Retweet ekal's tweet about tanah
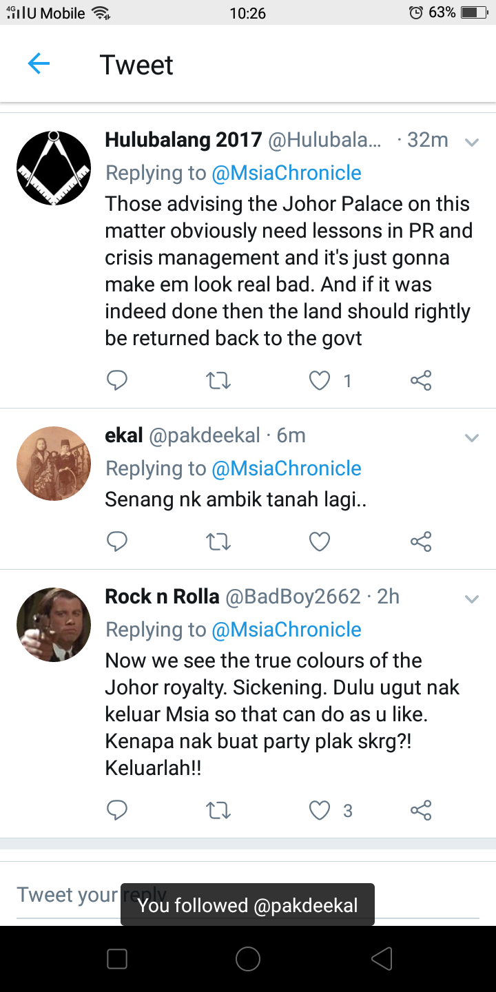 point(219,541)
